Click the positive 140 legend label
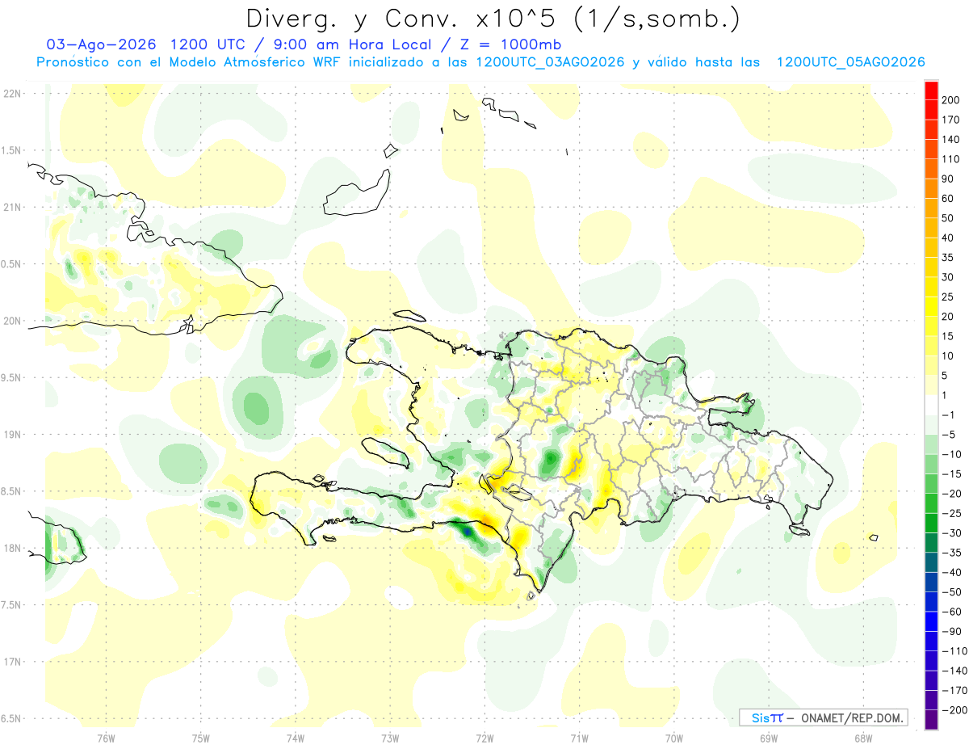Screen dimensions: 969x749 click(x=950, y=139)
